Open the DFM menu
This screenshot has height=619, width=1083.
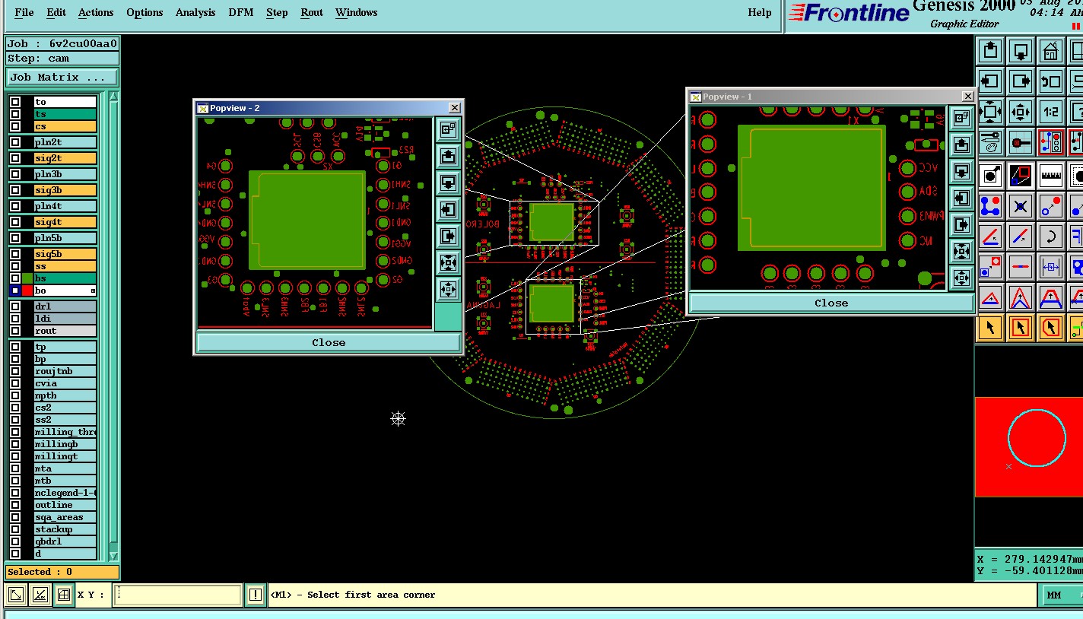pyautogui.click(x=241, y=12)
